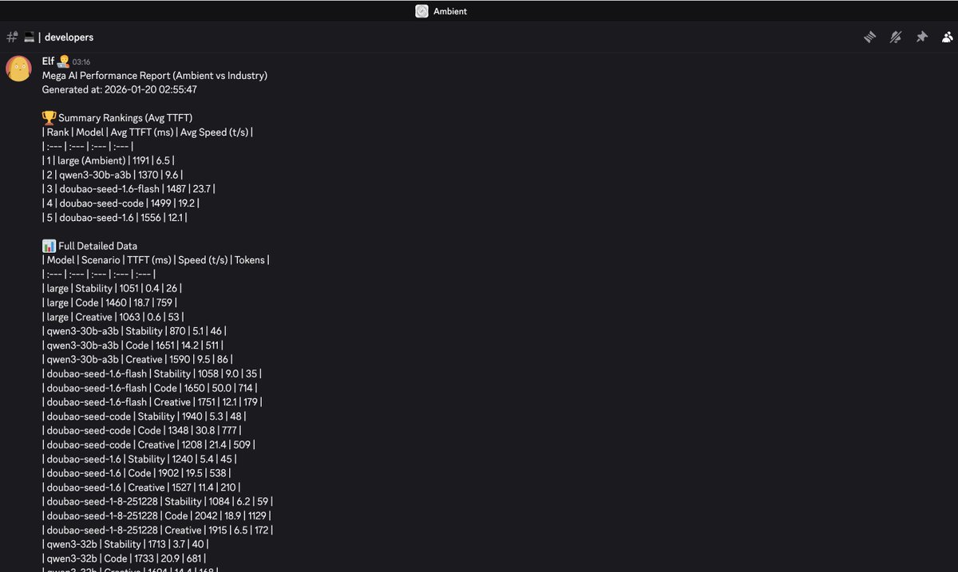
Task: Click the Elf username
Action: (49, 61)
